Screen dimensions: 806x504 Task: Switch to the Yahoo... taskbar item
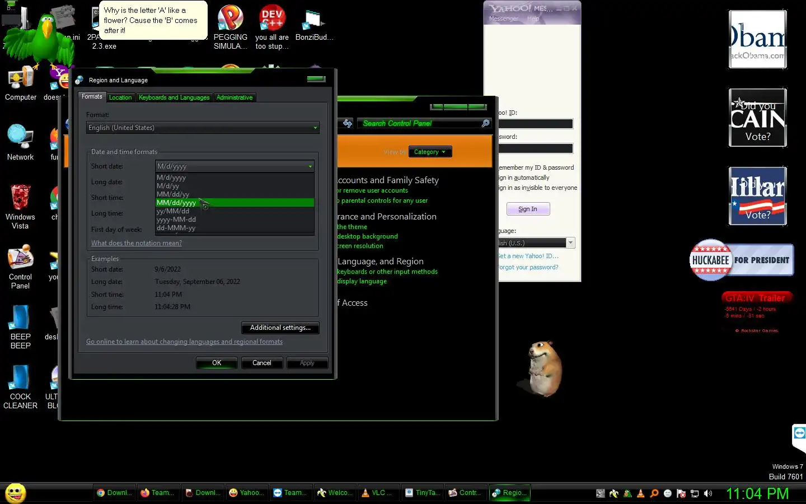click(247, 493)
